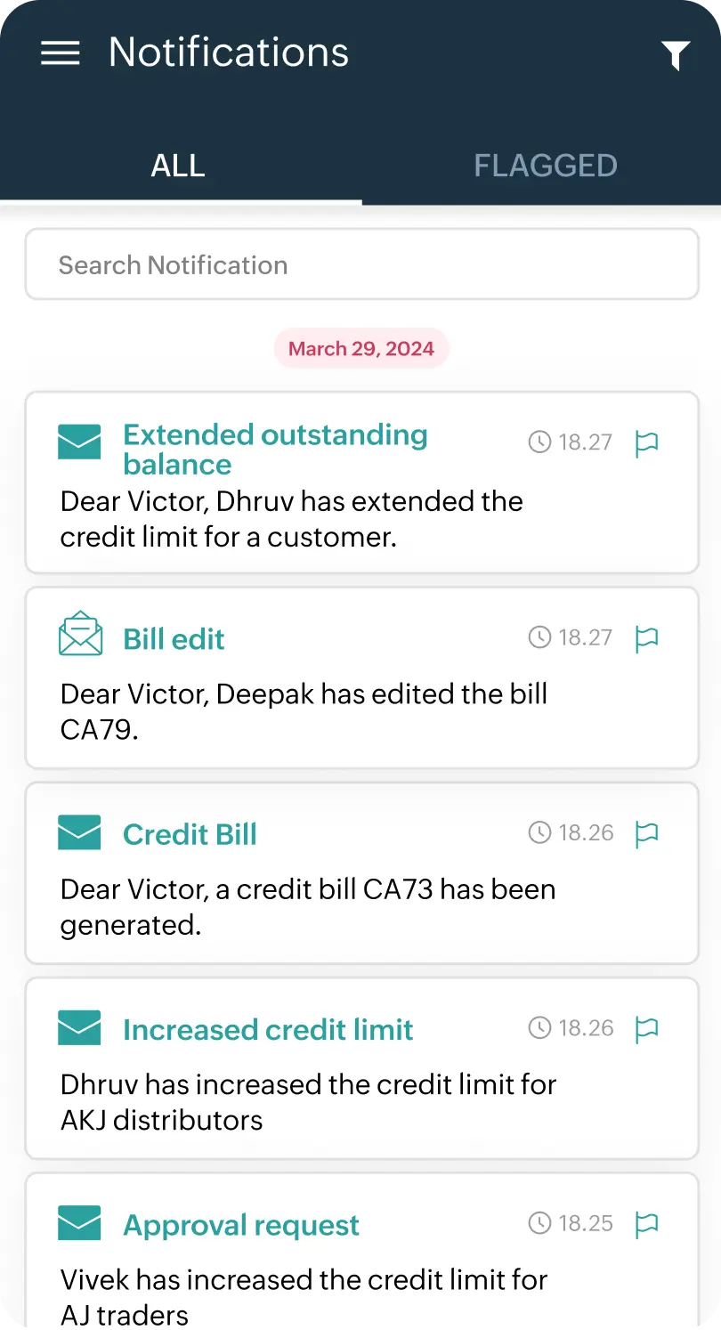
Task: Click the Search Notification field
Action: click(361, 265)
